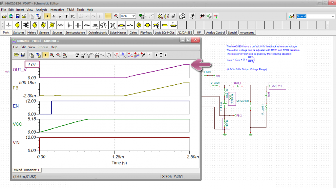Image resolution: width=336 pixels, height=189 pixels.
Task: Click the save icon in transient window
Action: point(23,55)
